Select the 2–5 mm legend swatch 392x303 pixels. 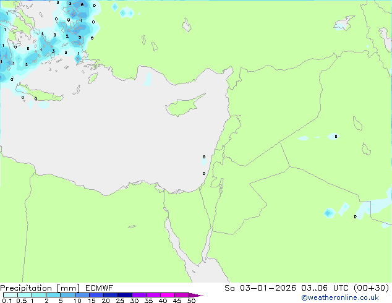coord(53,295)
